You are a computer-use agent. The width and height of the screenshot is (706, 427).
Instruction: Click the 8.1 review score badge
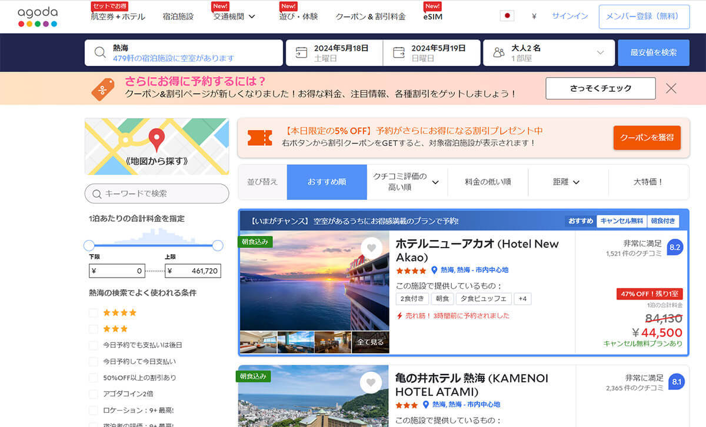point(677,382)
